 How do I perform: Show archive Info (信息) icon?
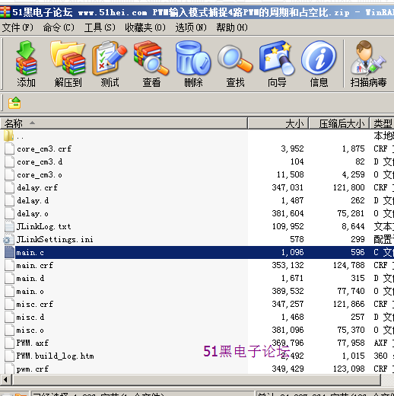pos(319,58)
